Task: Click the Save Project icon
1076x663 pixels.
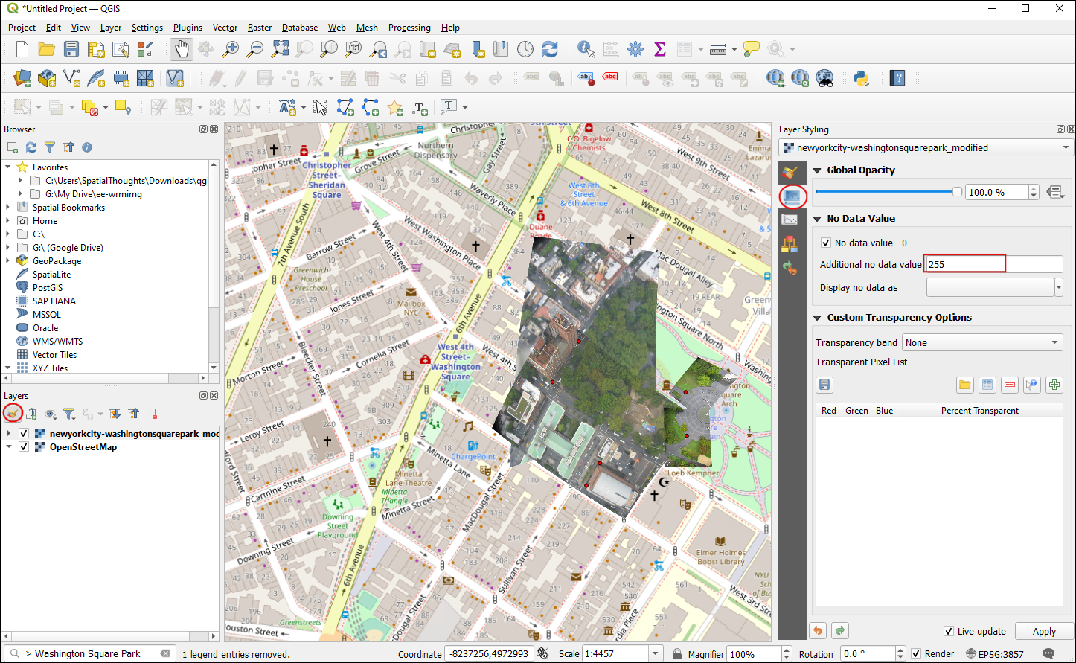Action: point(71,49)
